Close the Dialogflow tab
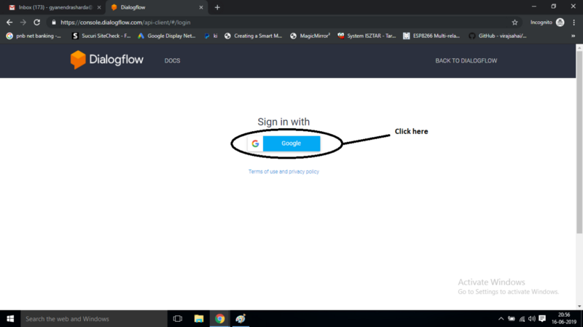583x327 pixels. 201,7
